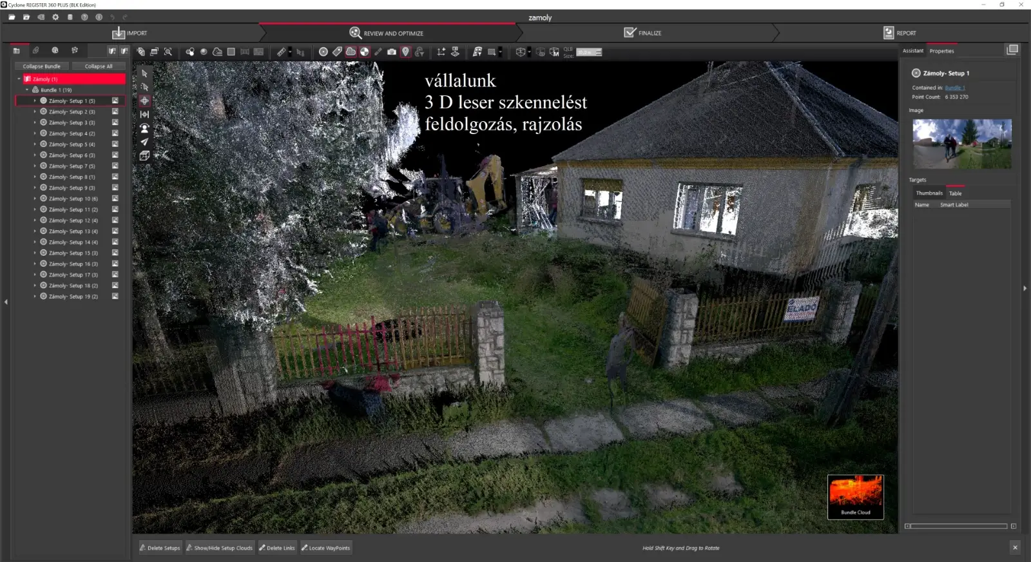Click the Collapse All button
Screen dimensions: 1031x562
99,66
